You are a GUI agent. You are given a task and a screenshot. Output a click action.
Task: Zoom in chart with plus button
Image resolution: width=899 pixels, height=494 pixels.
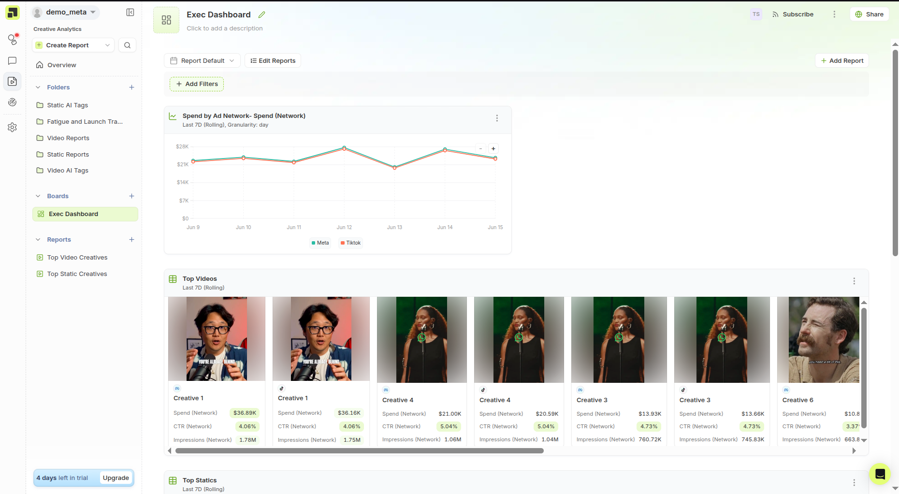(493, 148)
